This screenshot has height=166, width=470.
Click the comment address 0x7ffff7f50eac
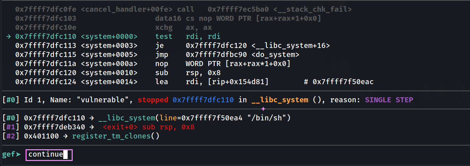coord(343,82)
